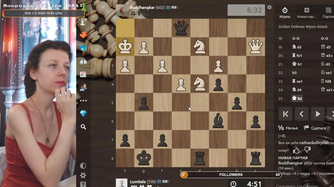Screen dimensions: 334x187
Task: Select move 21 king h1
Action: (x=297, y=64)
